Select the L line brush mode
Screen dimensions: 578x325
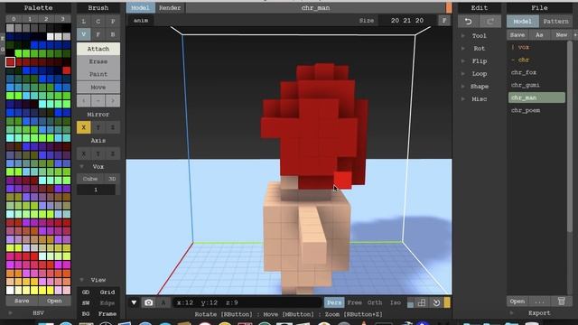pyautogui.click(x=84, y=22)
